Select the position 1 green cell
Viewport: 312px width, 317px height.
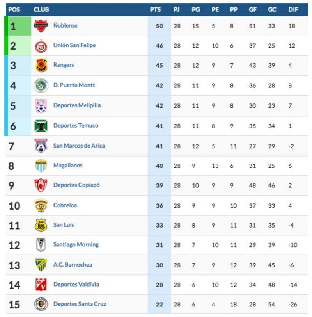point(19,26)
